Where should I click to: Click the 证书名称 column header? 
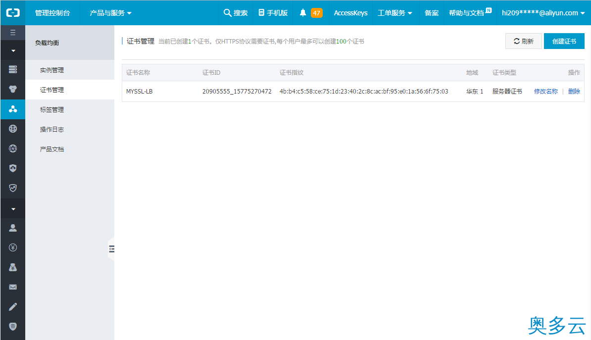click(x=138, y=72)
